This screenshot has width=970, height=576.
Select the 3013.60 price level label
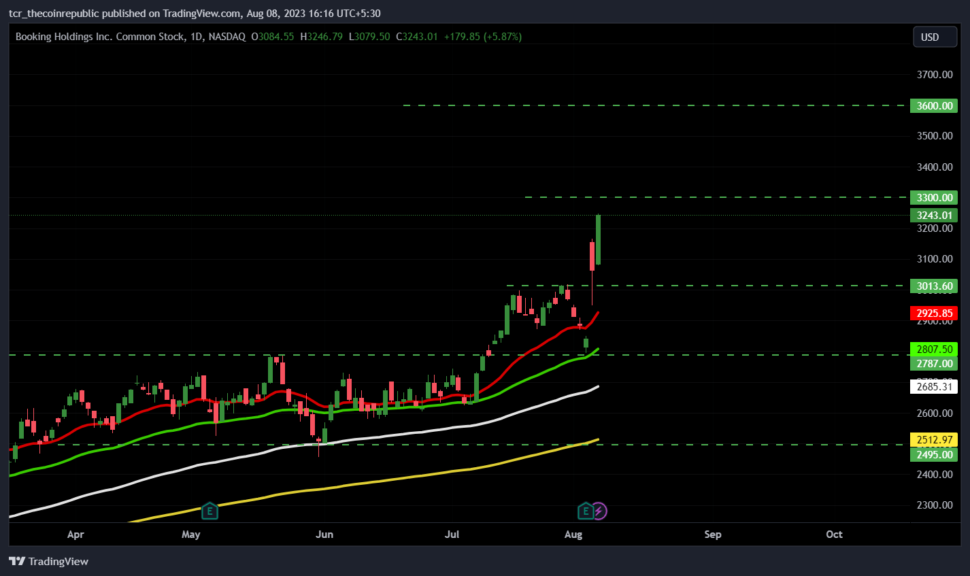(934, 286)
